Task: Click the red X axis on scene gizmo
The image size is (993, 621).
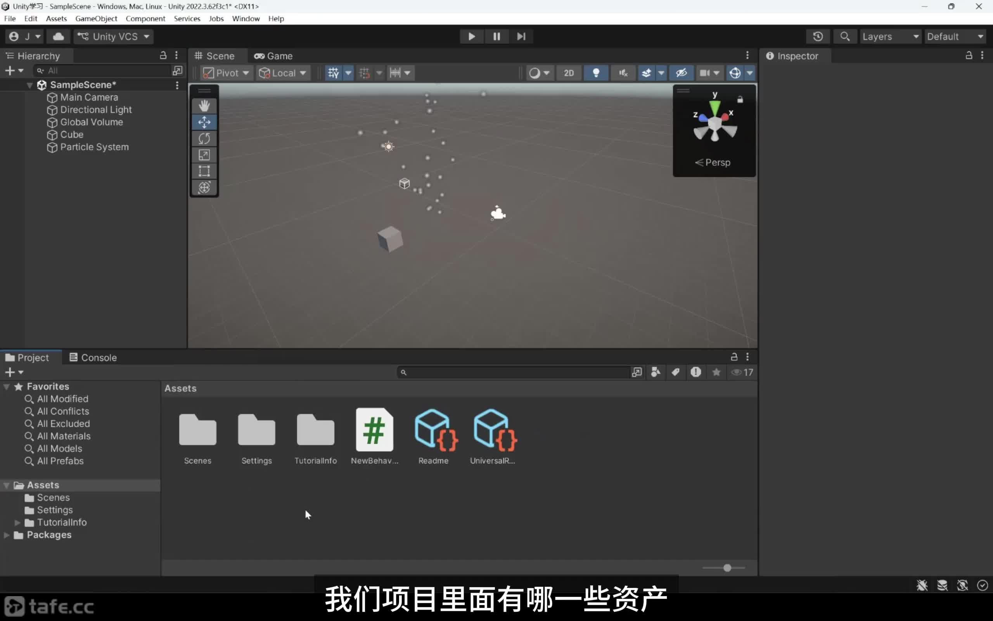Action: (x=725, y=117)
